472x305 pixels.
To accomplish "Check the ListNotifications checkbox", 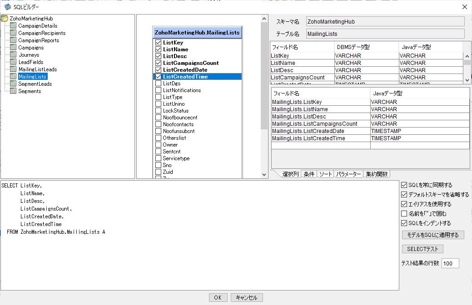I will pos(159,90).
